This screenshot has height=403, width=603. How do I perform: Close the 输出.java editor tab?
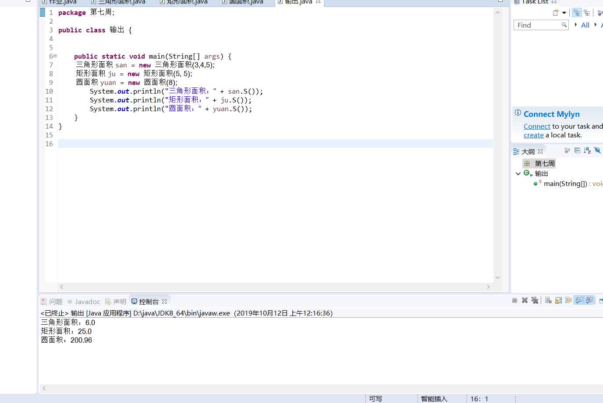[x=318, y=2]
